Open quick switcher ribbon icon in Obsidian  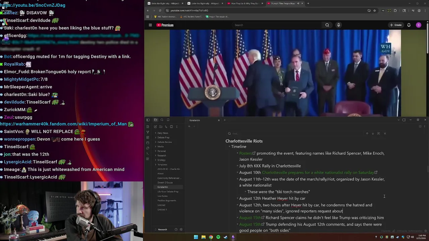[x=148, y=127]
